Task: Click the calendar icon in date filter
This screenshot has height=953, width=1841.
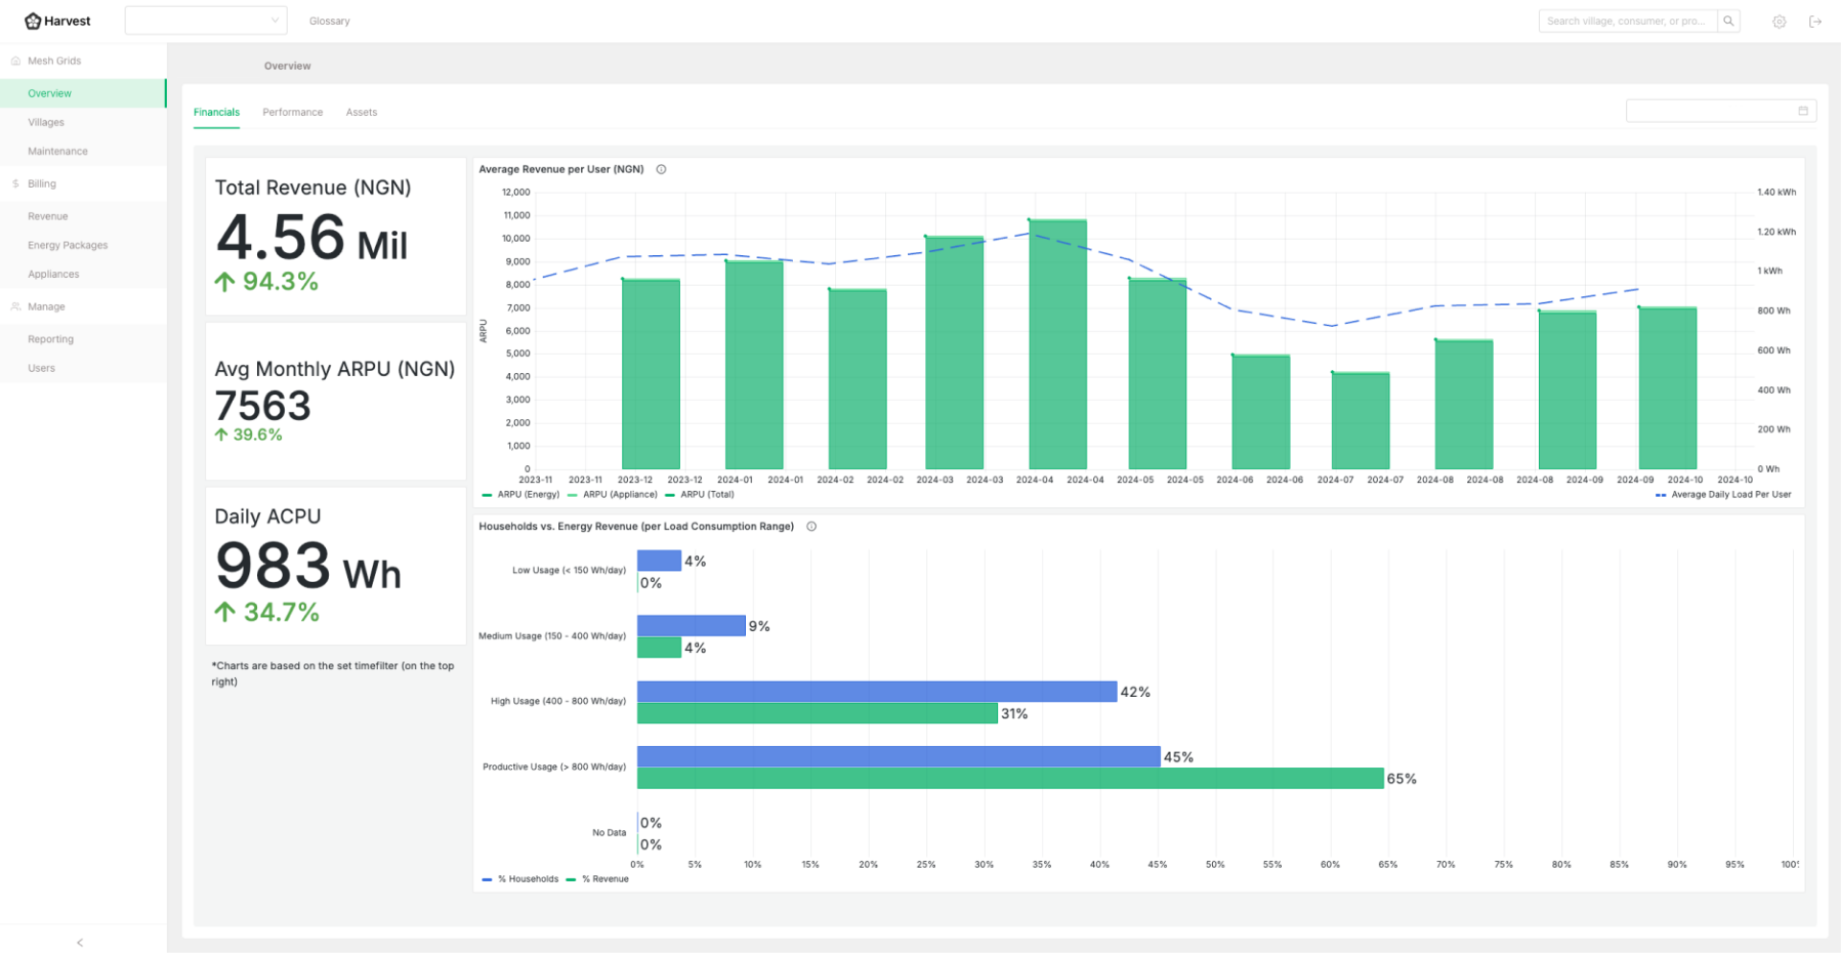Action: point(1803,111)
